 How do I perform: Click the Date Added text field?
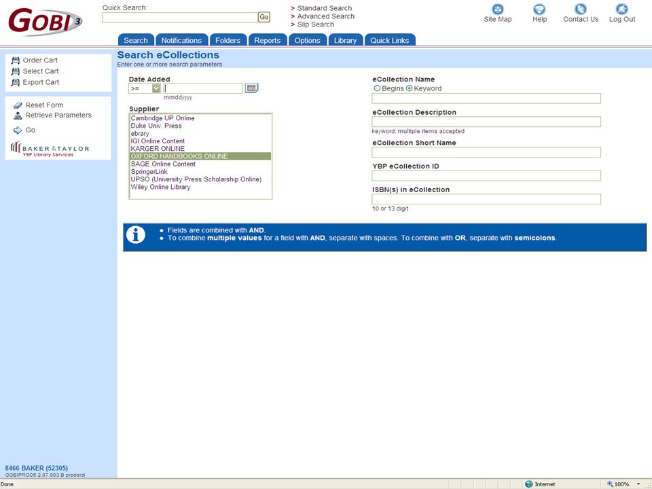tap(202, 88)
